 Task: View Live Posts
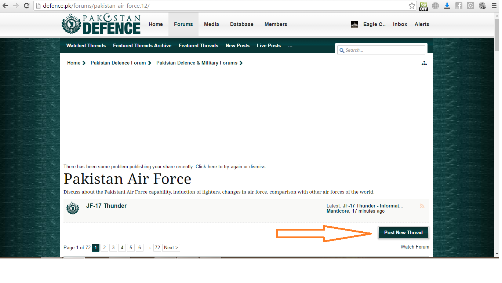point(269,46)
